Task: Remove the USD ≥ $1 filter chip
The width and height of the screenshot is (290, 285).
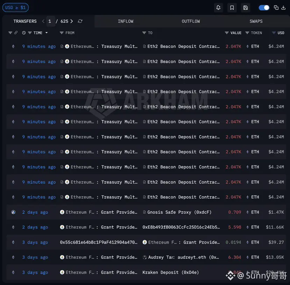Action: 15,8
